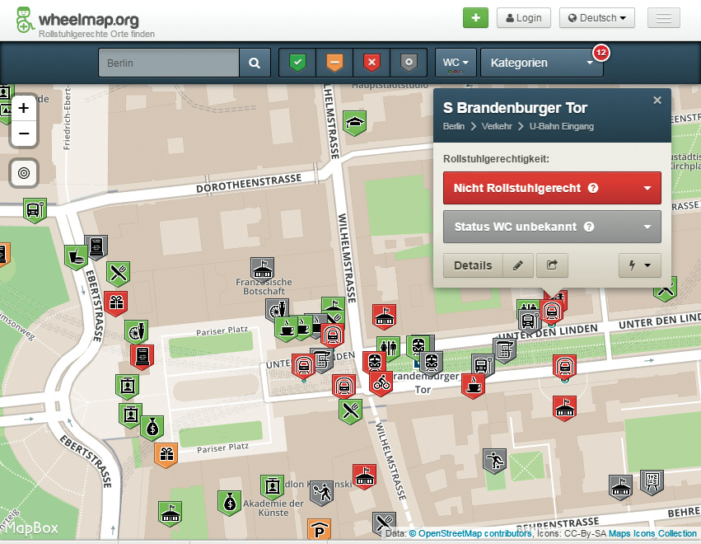The width and height of the screenshot is (701, 544).
Task: Toggle the grey unknown status filter
Action: [409, 63]
